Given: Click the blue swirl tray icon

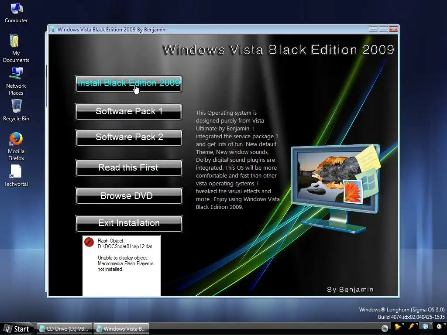Looking at the screenshot, I should (425, 327).
